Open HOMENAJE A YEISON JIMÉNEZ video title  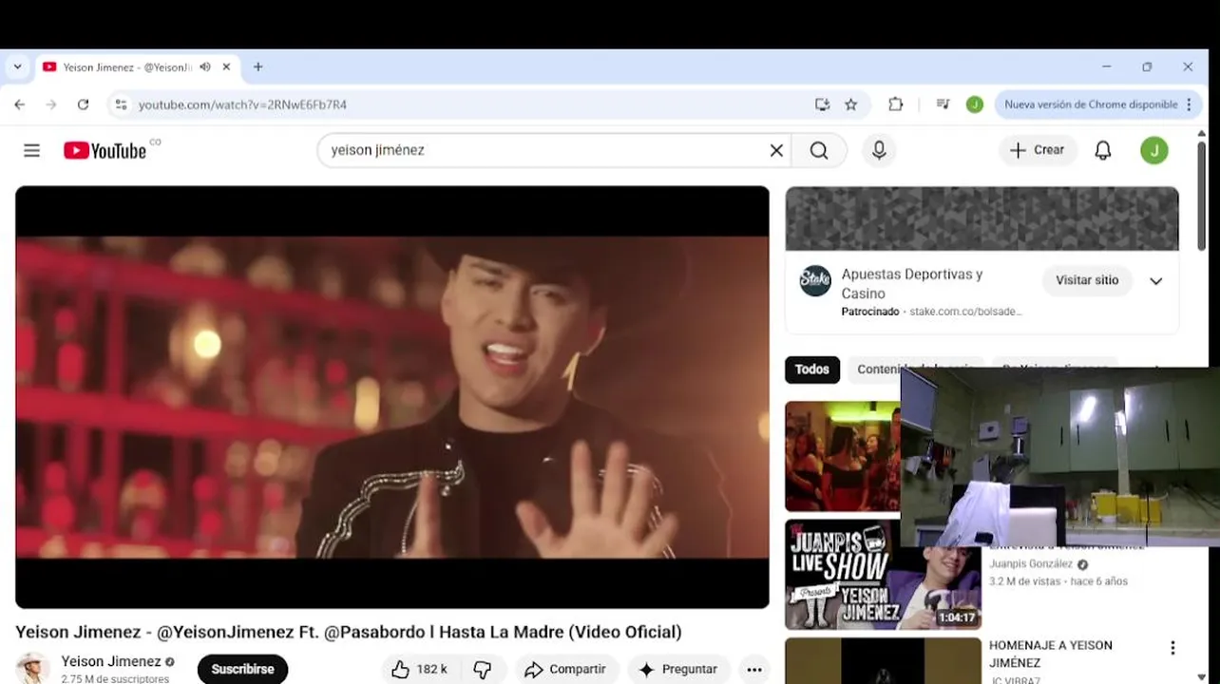click(x=1051, y=654)
